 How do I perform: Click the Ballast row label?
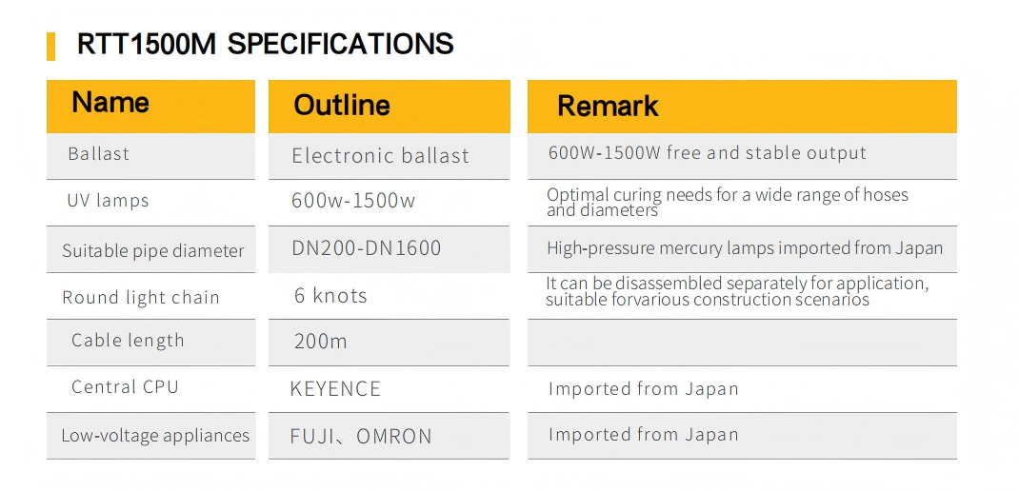tap(98, 154)
